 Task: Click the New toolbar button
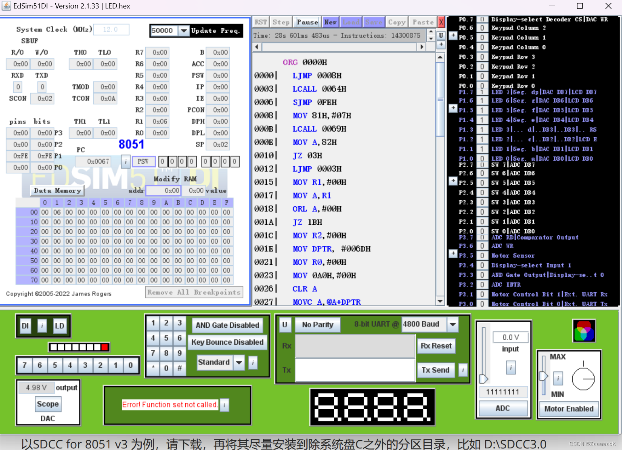(x=330, y=22)
